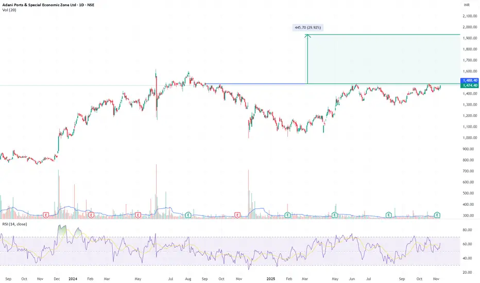
Task: Click the Aug label on time axis
Action: (x=188, y=279)
